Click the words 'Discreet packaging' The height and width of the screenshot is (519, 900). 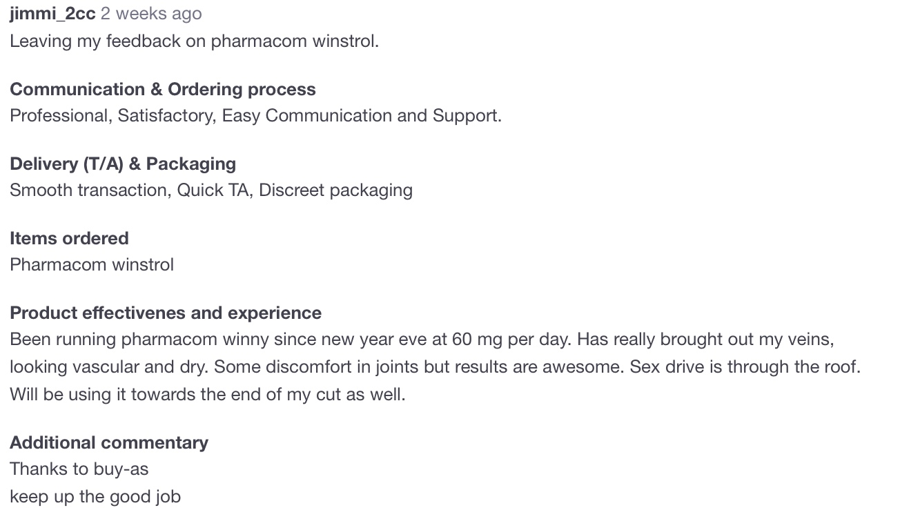[336, 190]
